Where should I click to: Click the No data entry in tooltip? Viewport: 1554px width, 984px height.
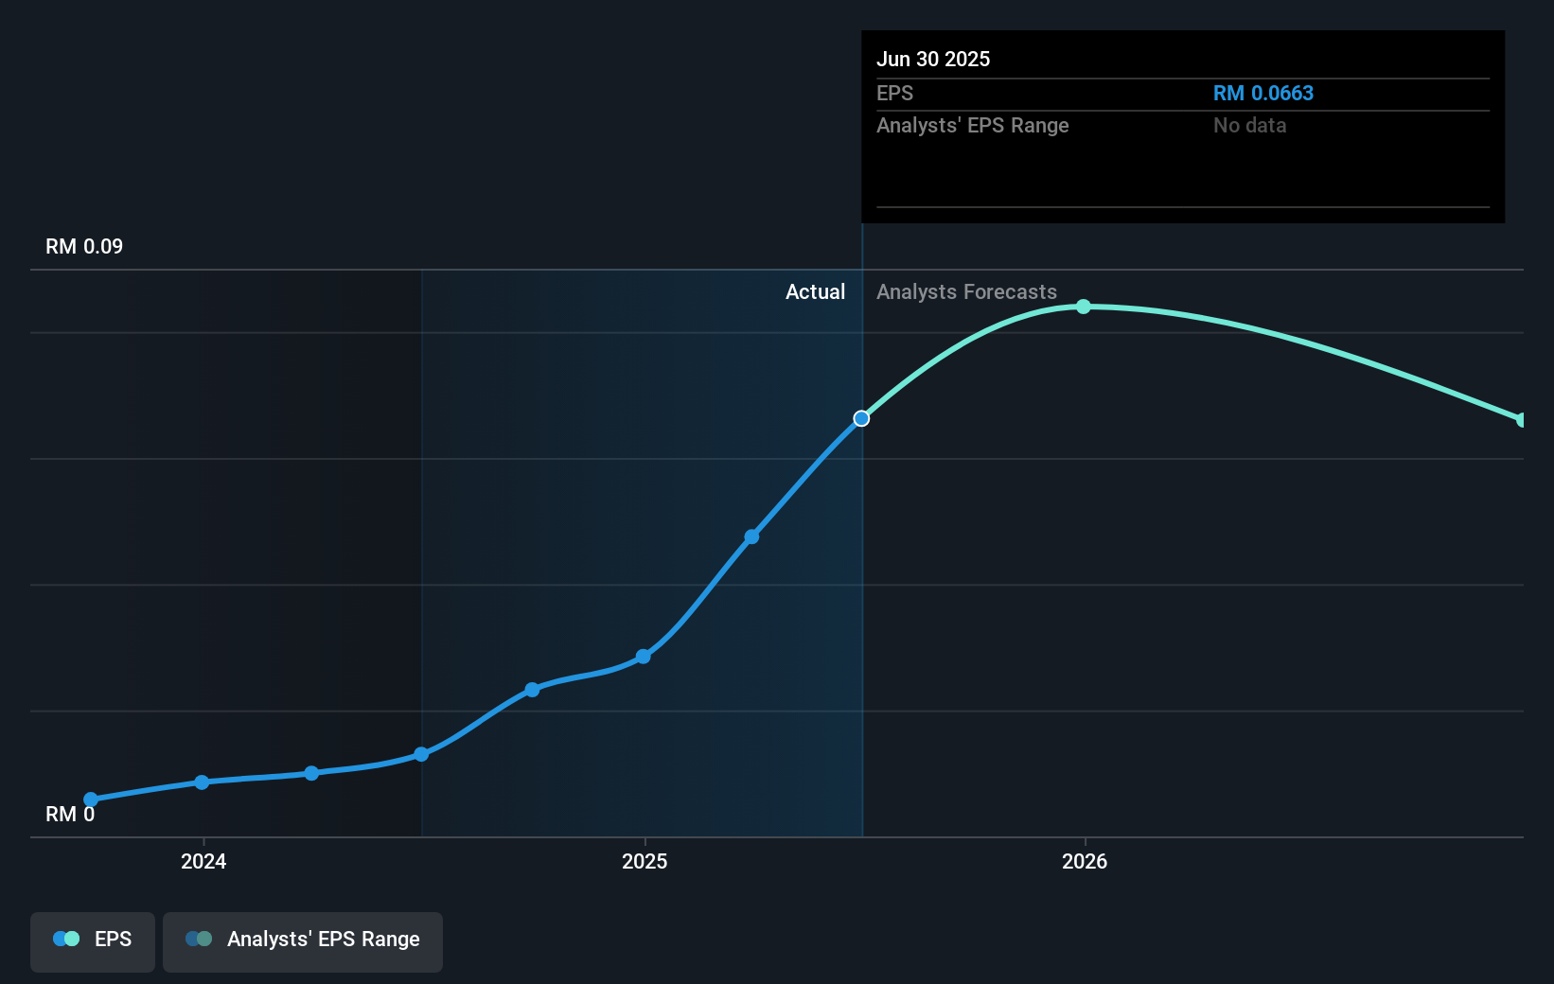click(1249, 125)
